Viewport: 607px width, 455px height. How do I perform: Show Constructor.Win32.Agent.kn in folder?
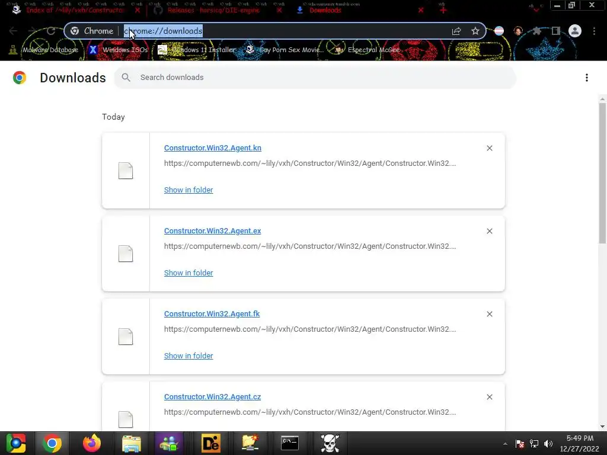pos(189,190)
